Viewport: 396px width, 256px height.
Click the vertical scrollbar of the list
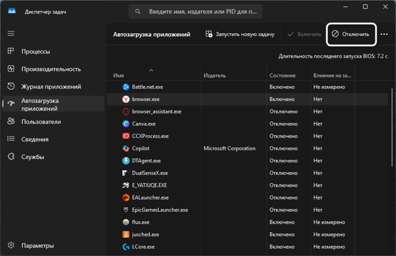392,143
